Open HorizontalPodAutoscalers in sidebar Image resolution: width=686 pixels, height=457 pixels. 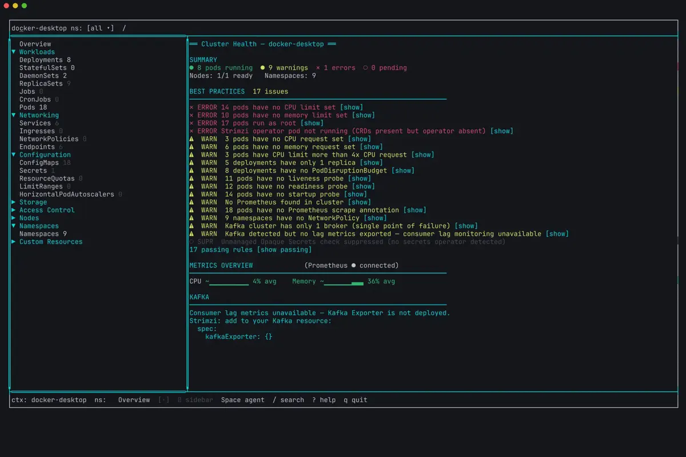click(71, 194)
